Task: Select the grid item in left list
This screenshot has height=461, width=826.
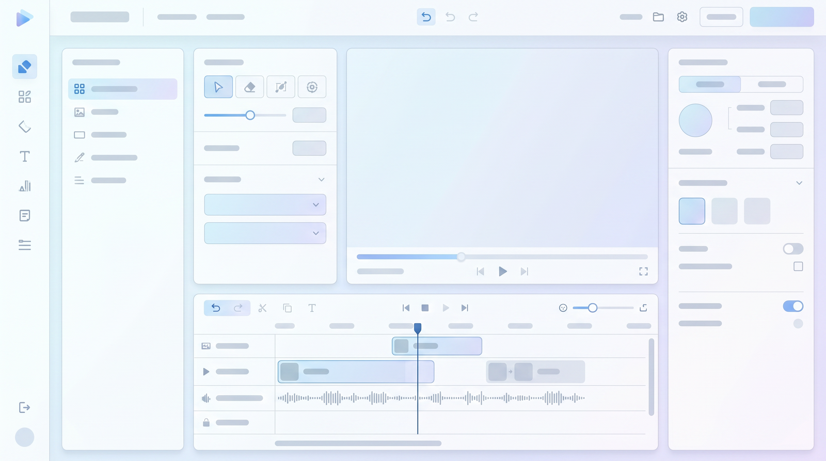Action: pyautogui.click(x=123, y=89)
